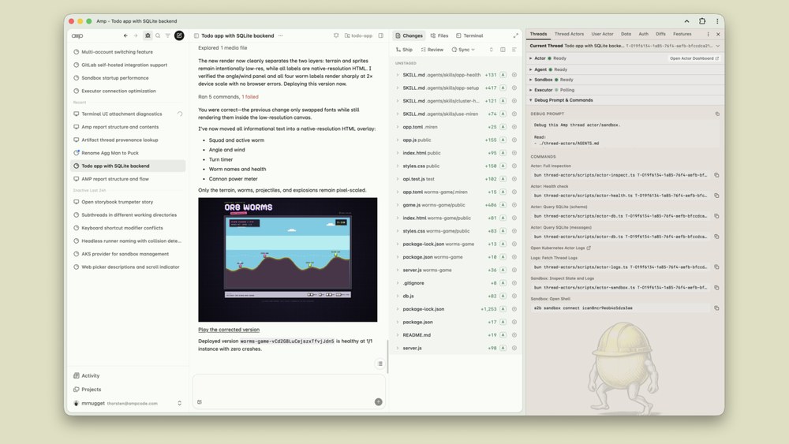The height and width of the screenshot is (444, 789).
Task: Open the thread title ellipsis menu
Action: (281, 35)
